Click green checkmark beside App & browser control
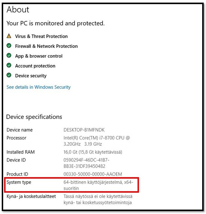 pos(9,56)
